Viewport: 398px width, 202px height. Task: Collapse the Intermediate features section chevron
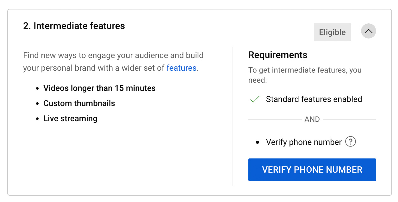(368, 31)
